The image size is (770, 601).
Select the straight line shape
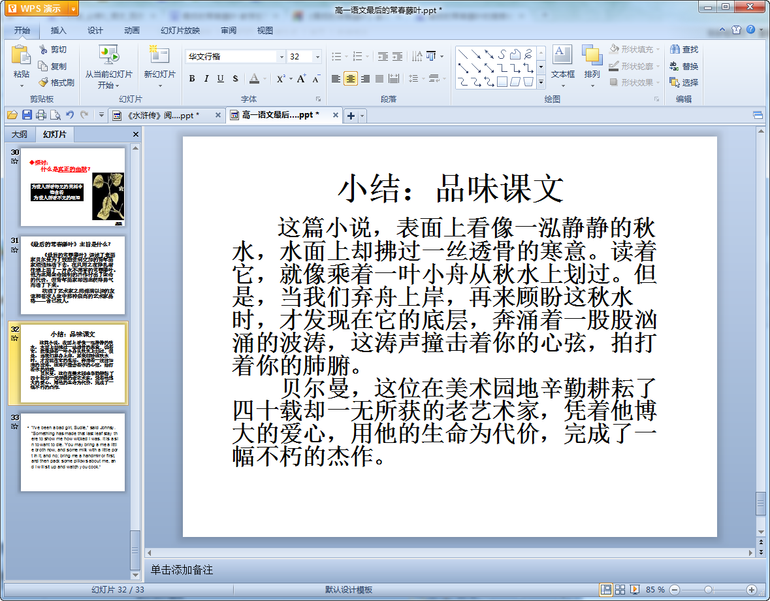(x=462, y=54)
